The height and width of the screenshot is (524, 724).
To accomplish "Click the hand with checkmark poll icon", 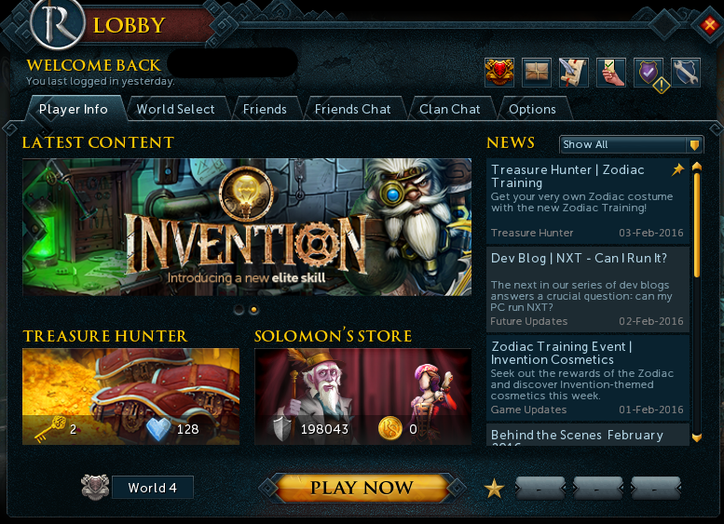I will coord(611,73).
